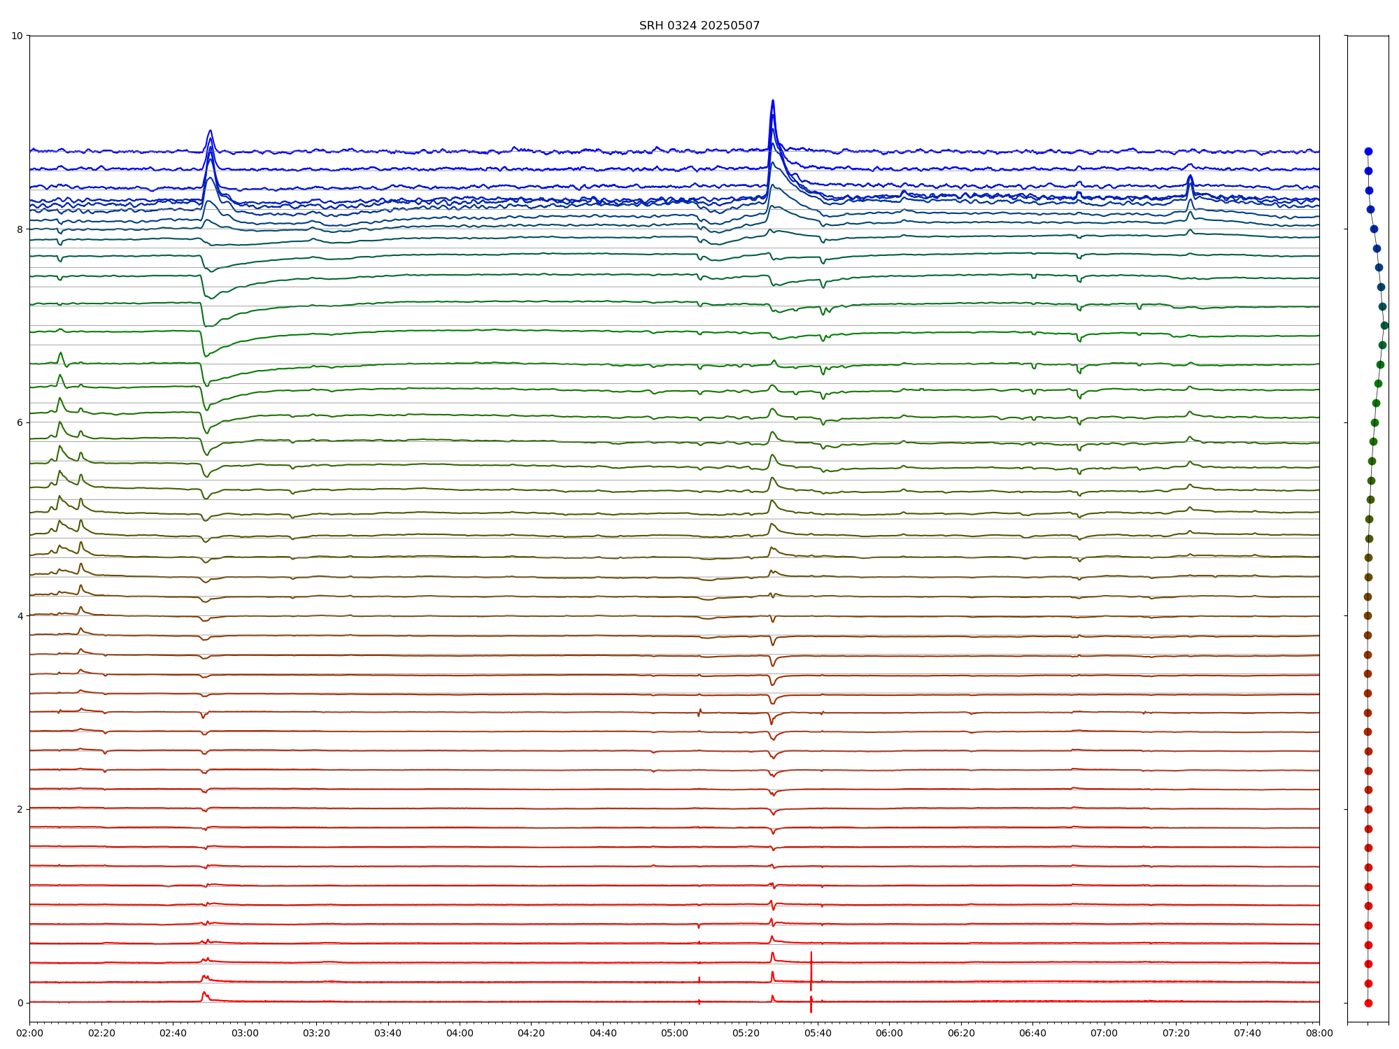Viewport: 1399px width, 1049px height.
Task: Select the y-axis label 6
Action: [20, 422]
